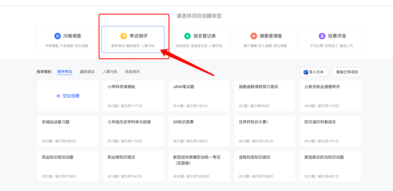Open the JAVA笔试题 template

point(199,96)
